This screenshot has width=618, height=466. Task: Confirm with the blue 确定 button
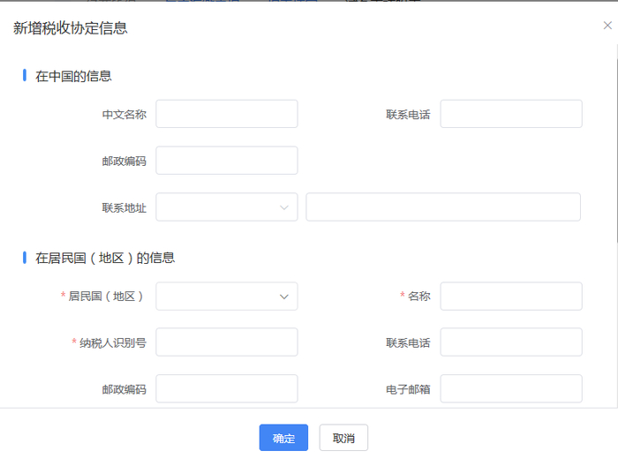283,438
